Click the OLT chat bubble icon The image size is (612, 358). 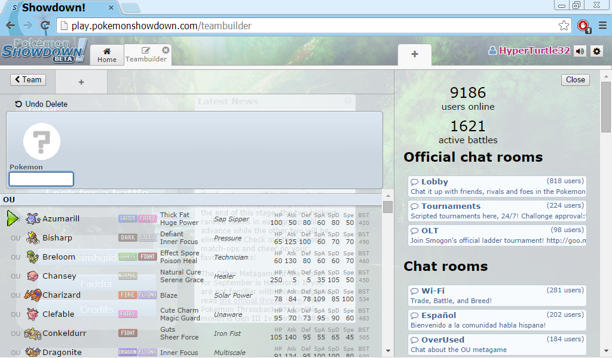coord(415,231)
